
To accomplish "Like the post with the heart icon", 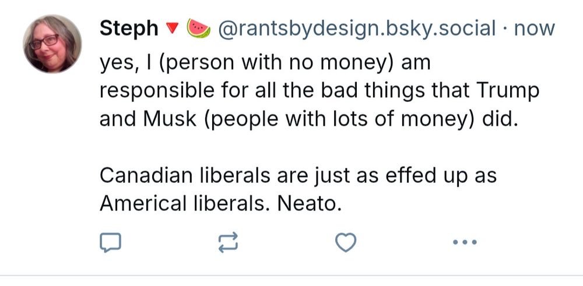I will point(346,242).
